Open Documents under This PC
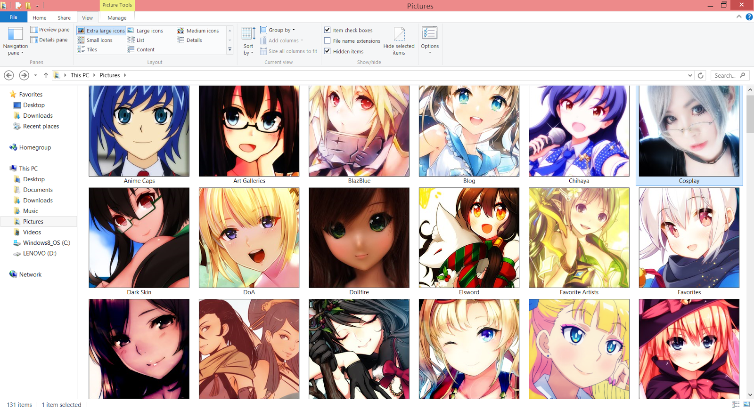The image size is (754, 410). (x=33, y=190)
